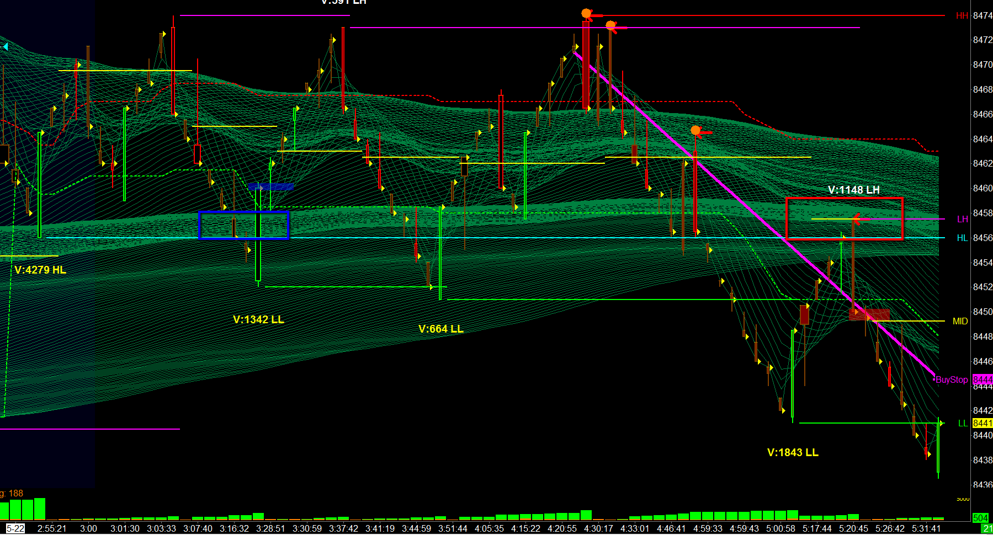The image size is (993, 535).
Task: Click the 5:17:44 time label
Action: click(x=817, y=528)
